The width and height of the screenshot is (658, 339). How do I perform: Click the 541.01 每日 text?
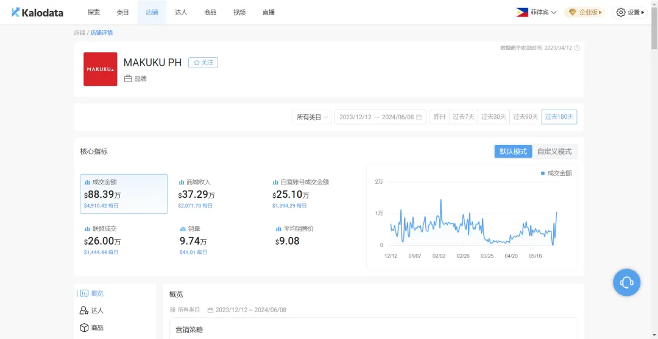[x=194, y=252]
